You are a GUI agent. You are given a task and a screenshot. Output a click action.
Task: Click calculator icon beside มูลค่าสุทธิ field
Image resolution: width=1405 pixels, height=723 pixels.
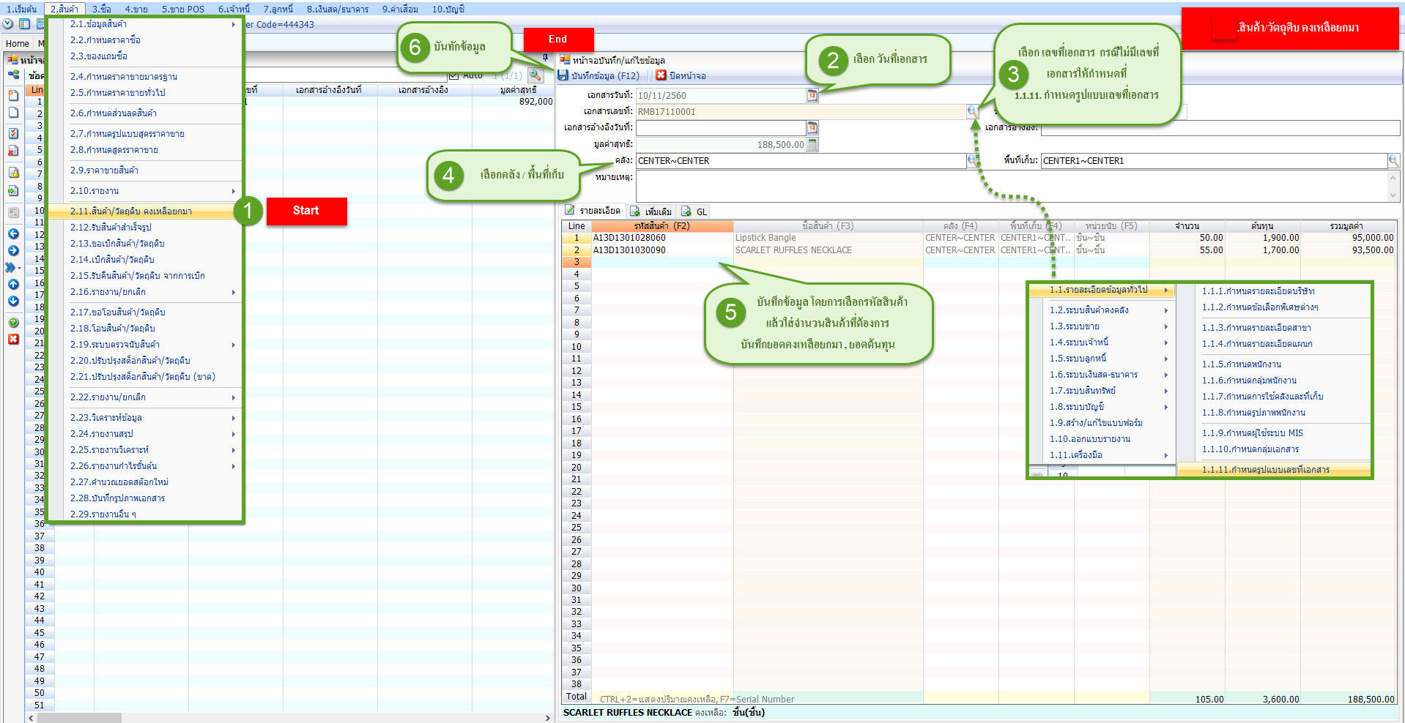pos(812,145)
